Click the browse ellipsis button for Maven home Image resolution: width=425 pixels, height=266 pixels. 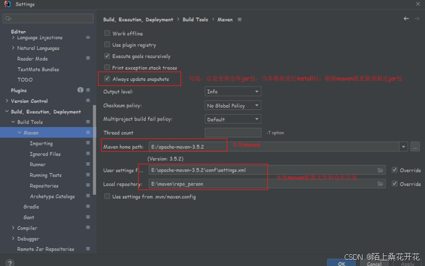point(415,146)
